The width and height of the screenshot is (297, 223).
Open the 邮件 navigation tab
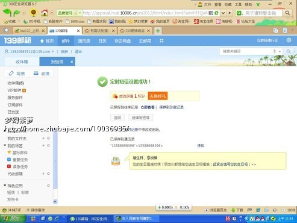[x=66, y=41]
